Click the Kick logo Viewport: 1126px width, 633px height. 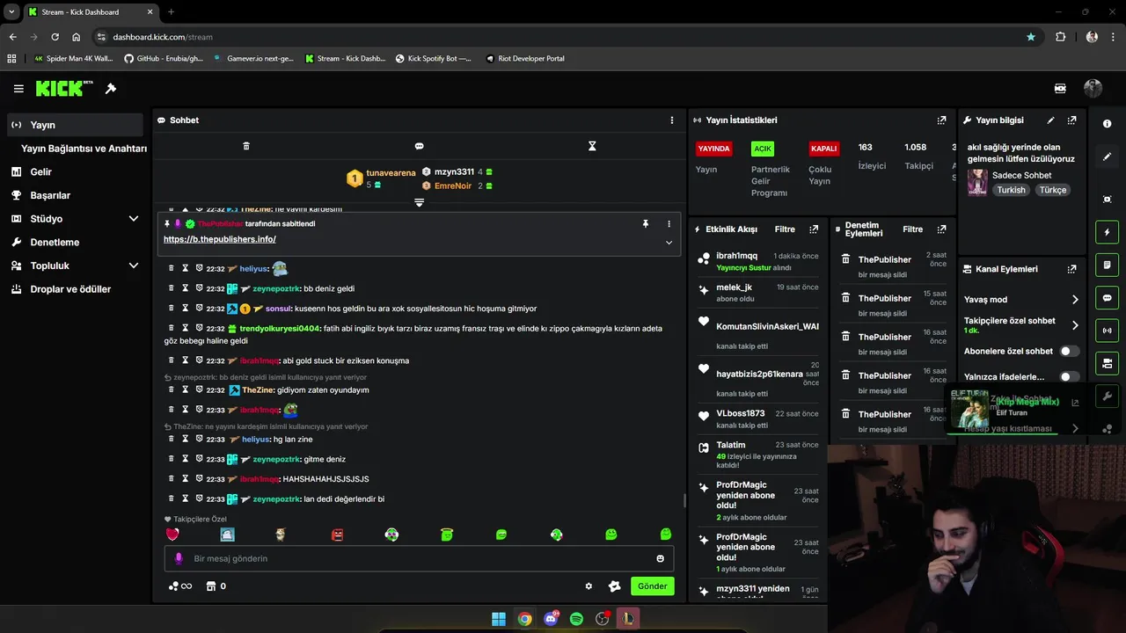tap(63, 88)
